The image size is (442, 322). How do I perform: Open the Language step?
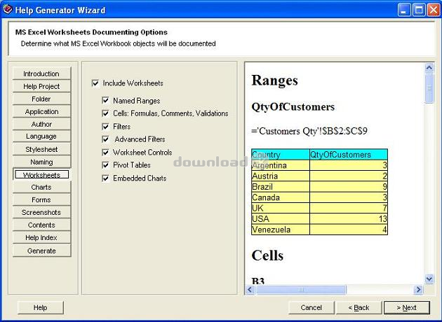(x=41, y=136)
